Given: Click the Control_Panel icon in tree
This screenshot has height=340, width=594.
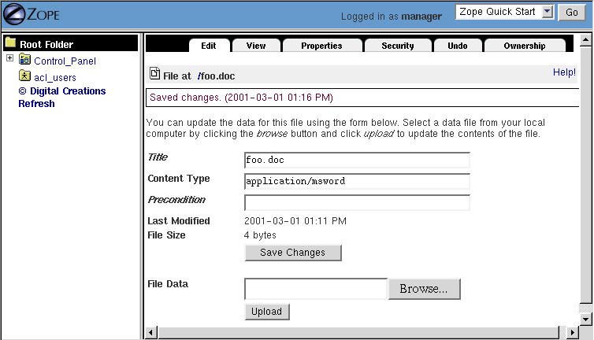Looking at the screenshot, I should [25, 60].
